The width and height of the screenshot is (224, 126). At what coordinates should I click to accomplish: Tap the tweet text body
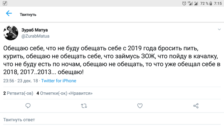pos(112,60)
